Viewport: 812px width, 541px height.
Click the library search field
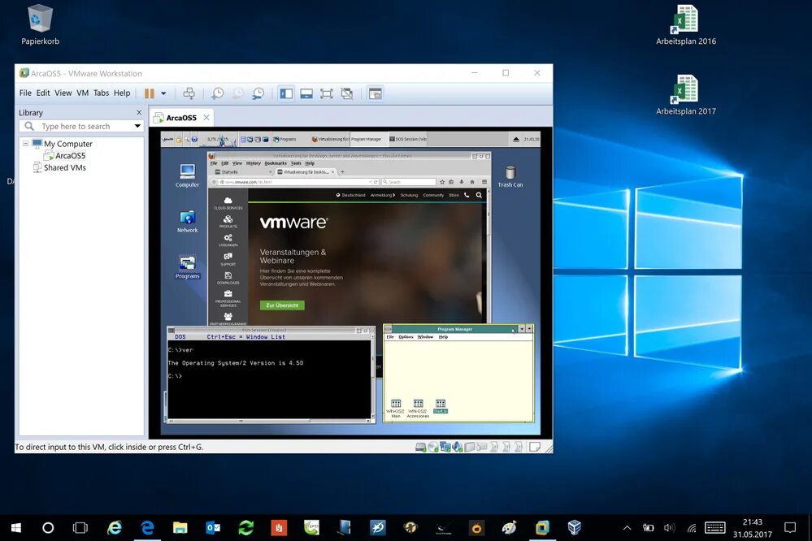pyautogui.click(x=81, y=127)
